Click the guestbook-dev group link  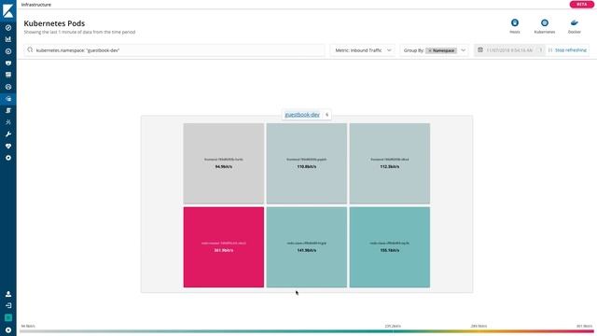coord(302,115)
